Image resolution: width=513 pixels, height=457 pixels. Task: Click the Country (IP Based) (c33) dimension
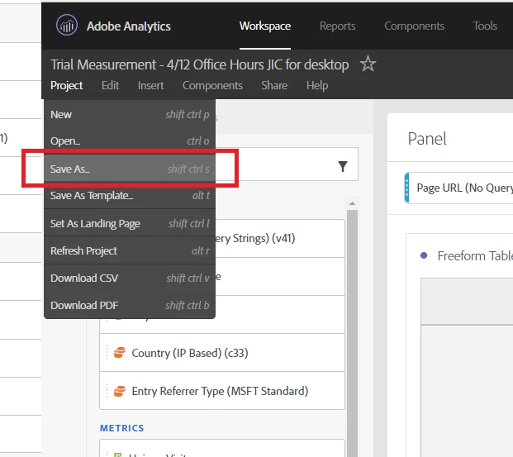pos(222,353)
